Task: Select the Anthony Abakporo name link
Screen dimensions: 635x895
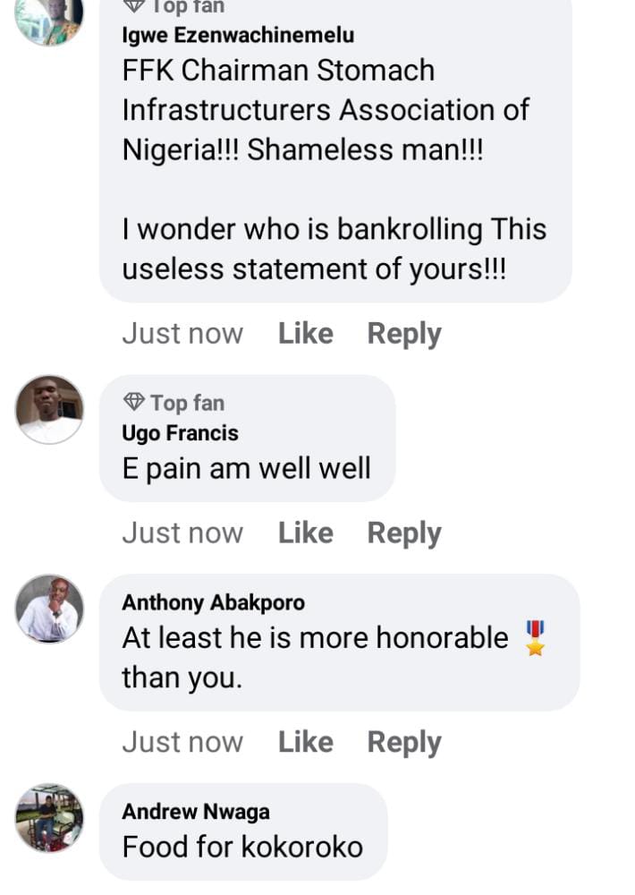Action: [213, 603]
